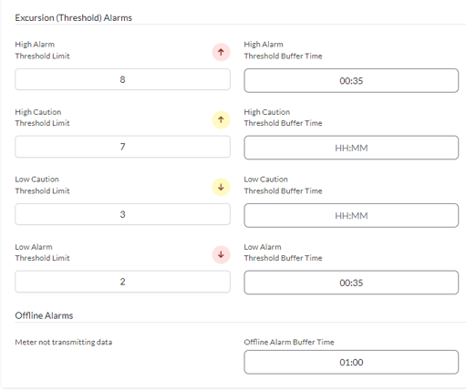Focus the Low Alarm Buffer Time field
This screenshot has height=391, width=466.
[351, 283]
